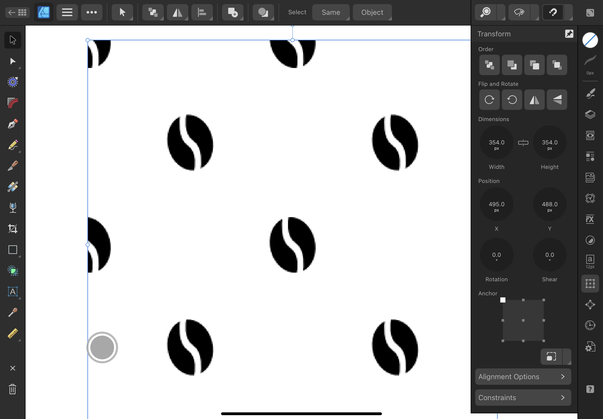Viewport: 603px width, 419px height.
Task: Click the Object selection button
Action: (x=372, y=12)
